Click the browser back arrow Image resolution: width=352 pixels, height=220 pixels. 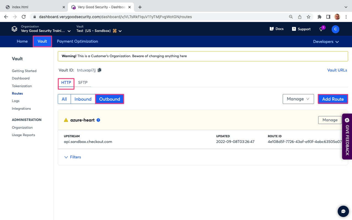[x=6, y=17]
